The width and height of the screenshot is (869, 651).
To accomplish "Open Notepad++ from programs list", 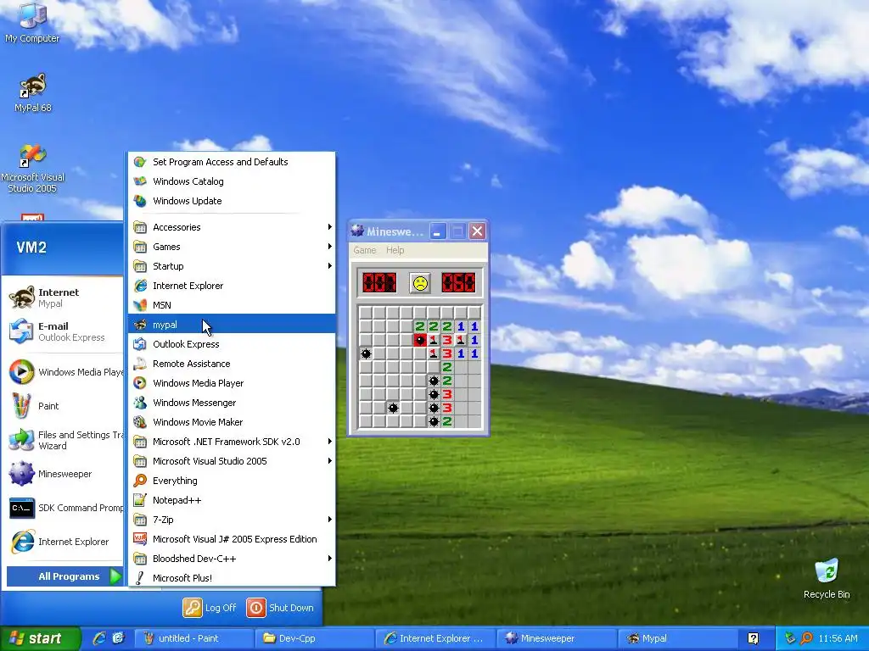I will (x=232, y=500).
